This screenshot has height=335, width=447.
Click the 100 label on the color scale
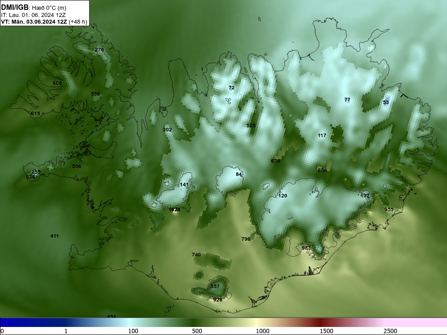(x=133, y=331)
